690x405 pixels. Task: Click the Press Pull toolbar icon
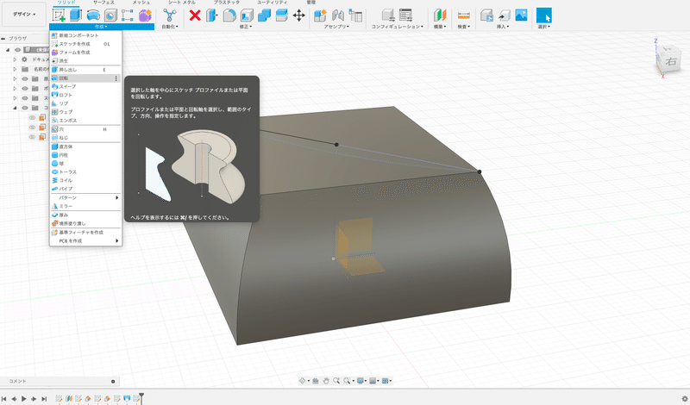pyautogui.click(x=212, y=16)
